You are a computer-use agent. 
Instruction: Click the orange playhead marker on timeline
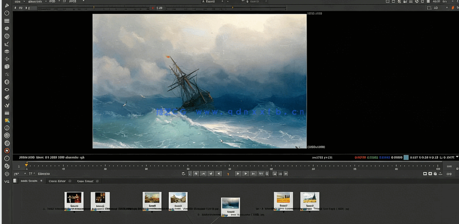point(26,164)
